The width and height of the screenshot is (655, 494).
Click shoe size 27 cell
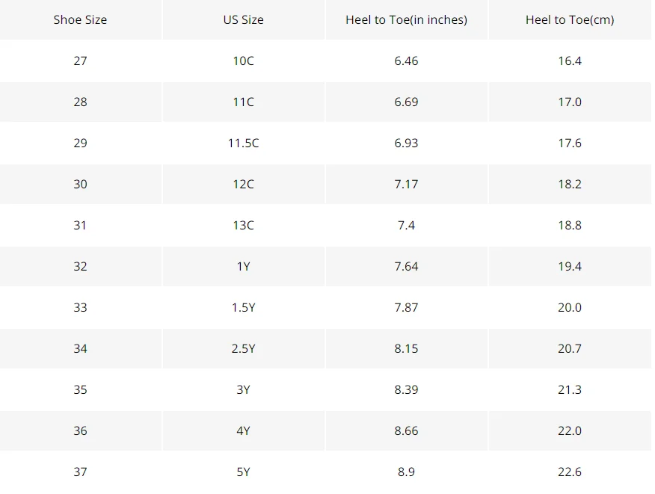[x=80, y=61]
